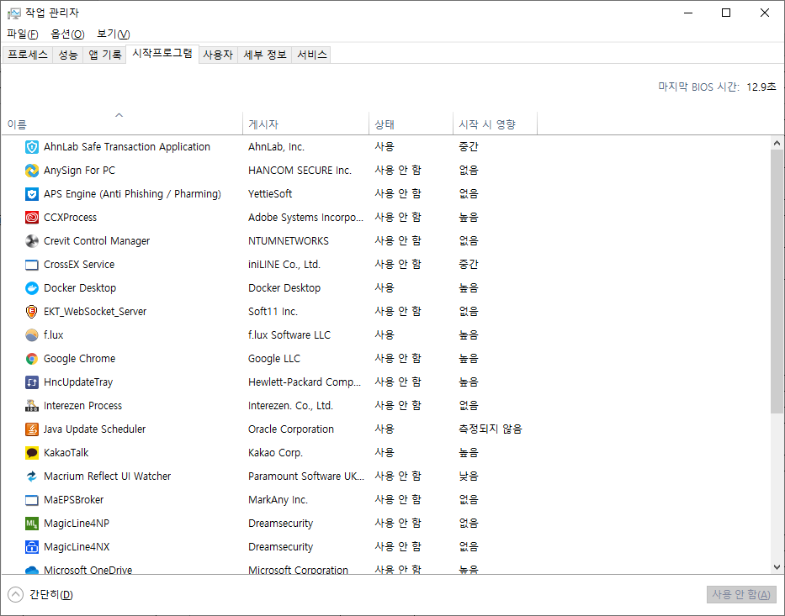Switch to the 성능 tab

coord(67,55)
